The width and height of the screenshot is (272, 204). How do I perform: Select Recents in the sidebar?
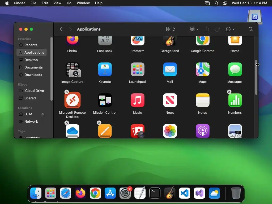tap(32, 45)
